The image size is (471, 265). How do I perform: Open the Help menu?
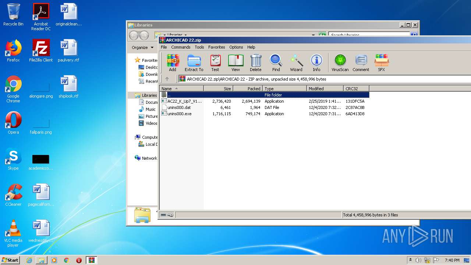tap(251, 47)
